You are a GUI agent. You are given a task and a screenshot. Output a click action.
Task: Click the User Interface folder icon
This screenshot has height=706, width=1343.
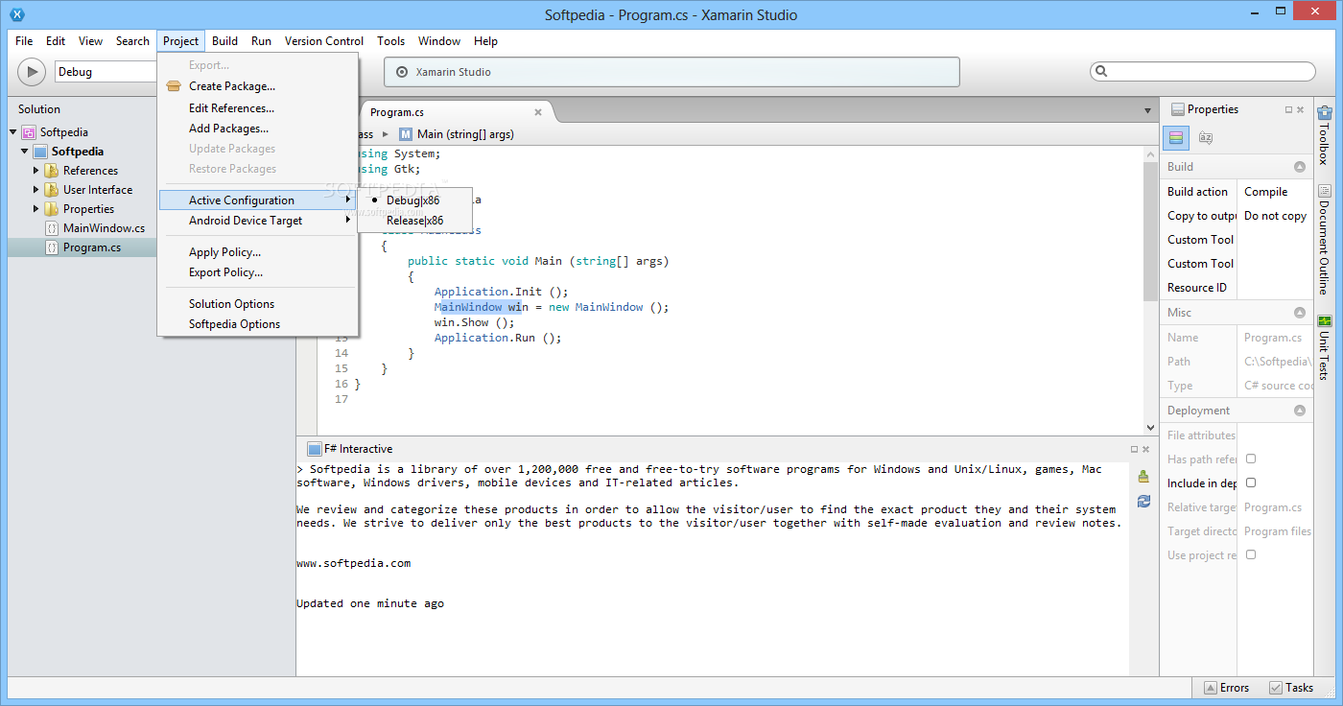pyautogui.click(x=52, y=190)
